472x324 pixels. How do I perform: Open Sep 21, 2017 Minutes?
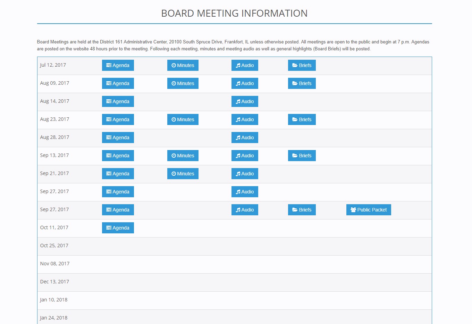(x=183, y=174)
